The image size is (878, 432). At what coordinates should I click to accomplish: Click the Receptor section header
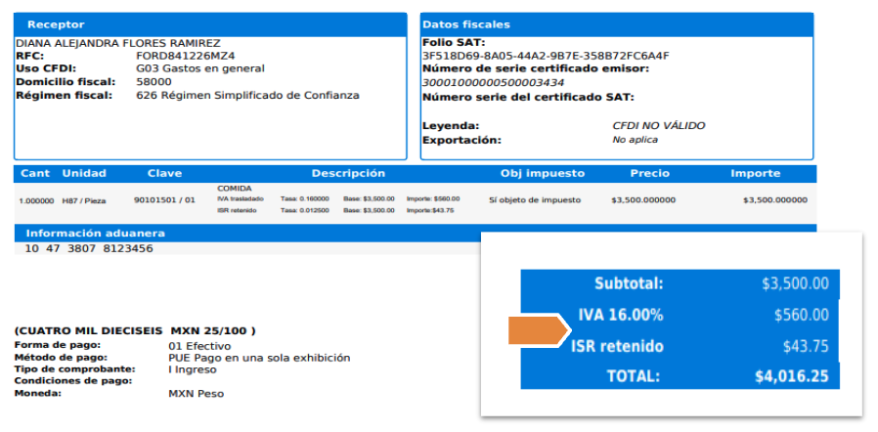[x=56, y=23]
